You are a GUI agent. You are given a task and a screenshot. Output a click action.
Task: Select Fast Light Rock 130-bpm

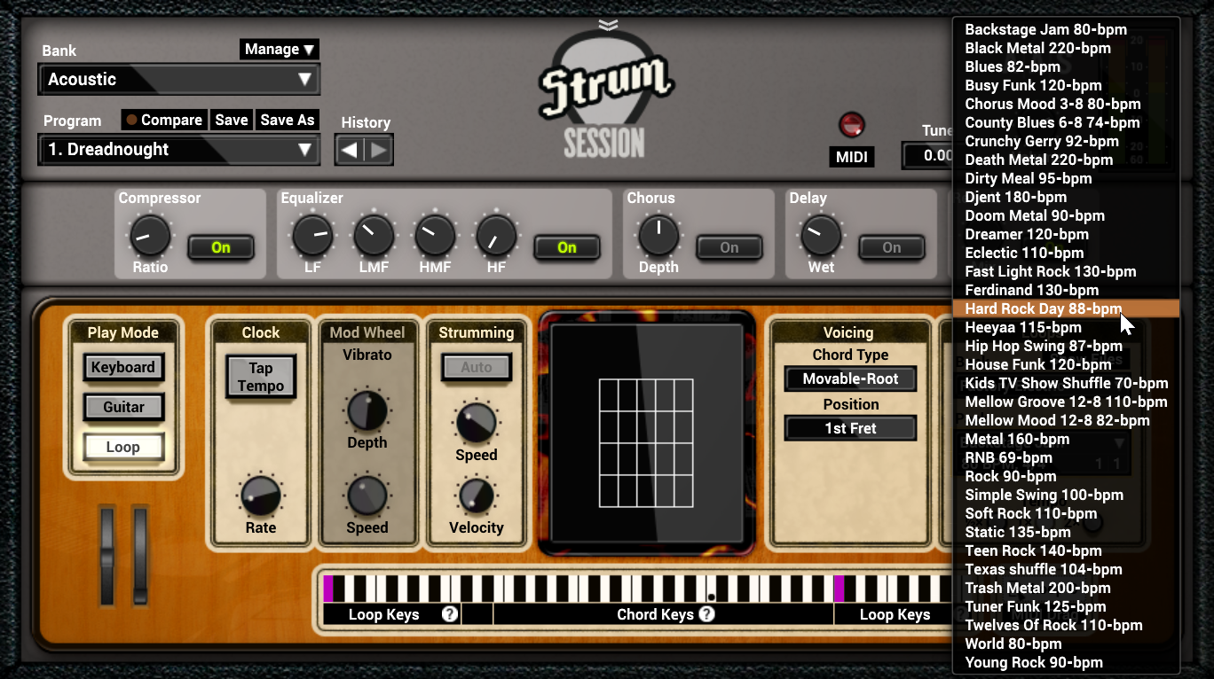[x=1066, y=271]
